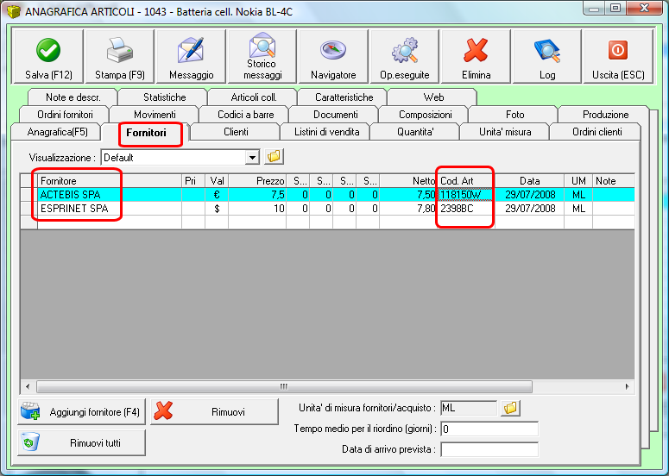
Task: Switch to the Note e descr. tab
Action: (x=73, y=97)
